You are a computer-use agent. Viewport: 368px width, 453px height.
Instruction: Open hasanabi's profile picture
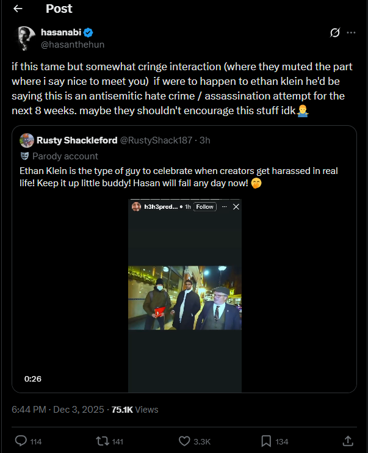coord(26,38)
